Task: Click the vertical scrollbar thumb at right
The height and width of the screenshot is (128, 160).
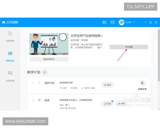Action: tap(159, 55)
